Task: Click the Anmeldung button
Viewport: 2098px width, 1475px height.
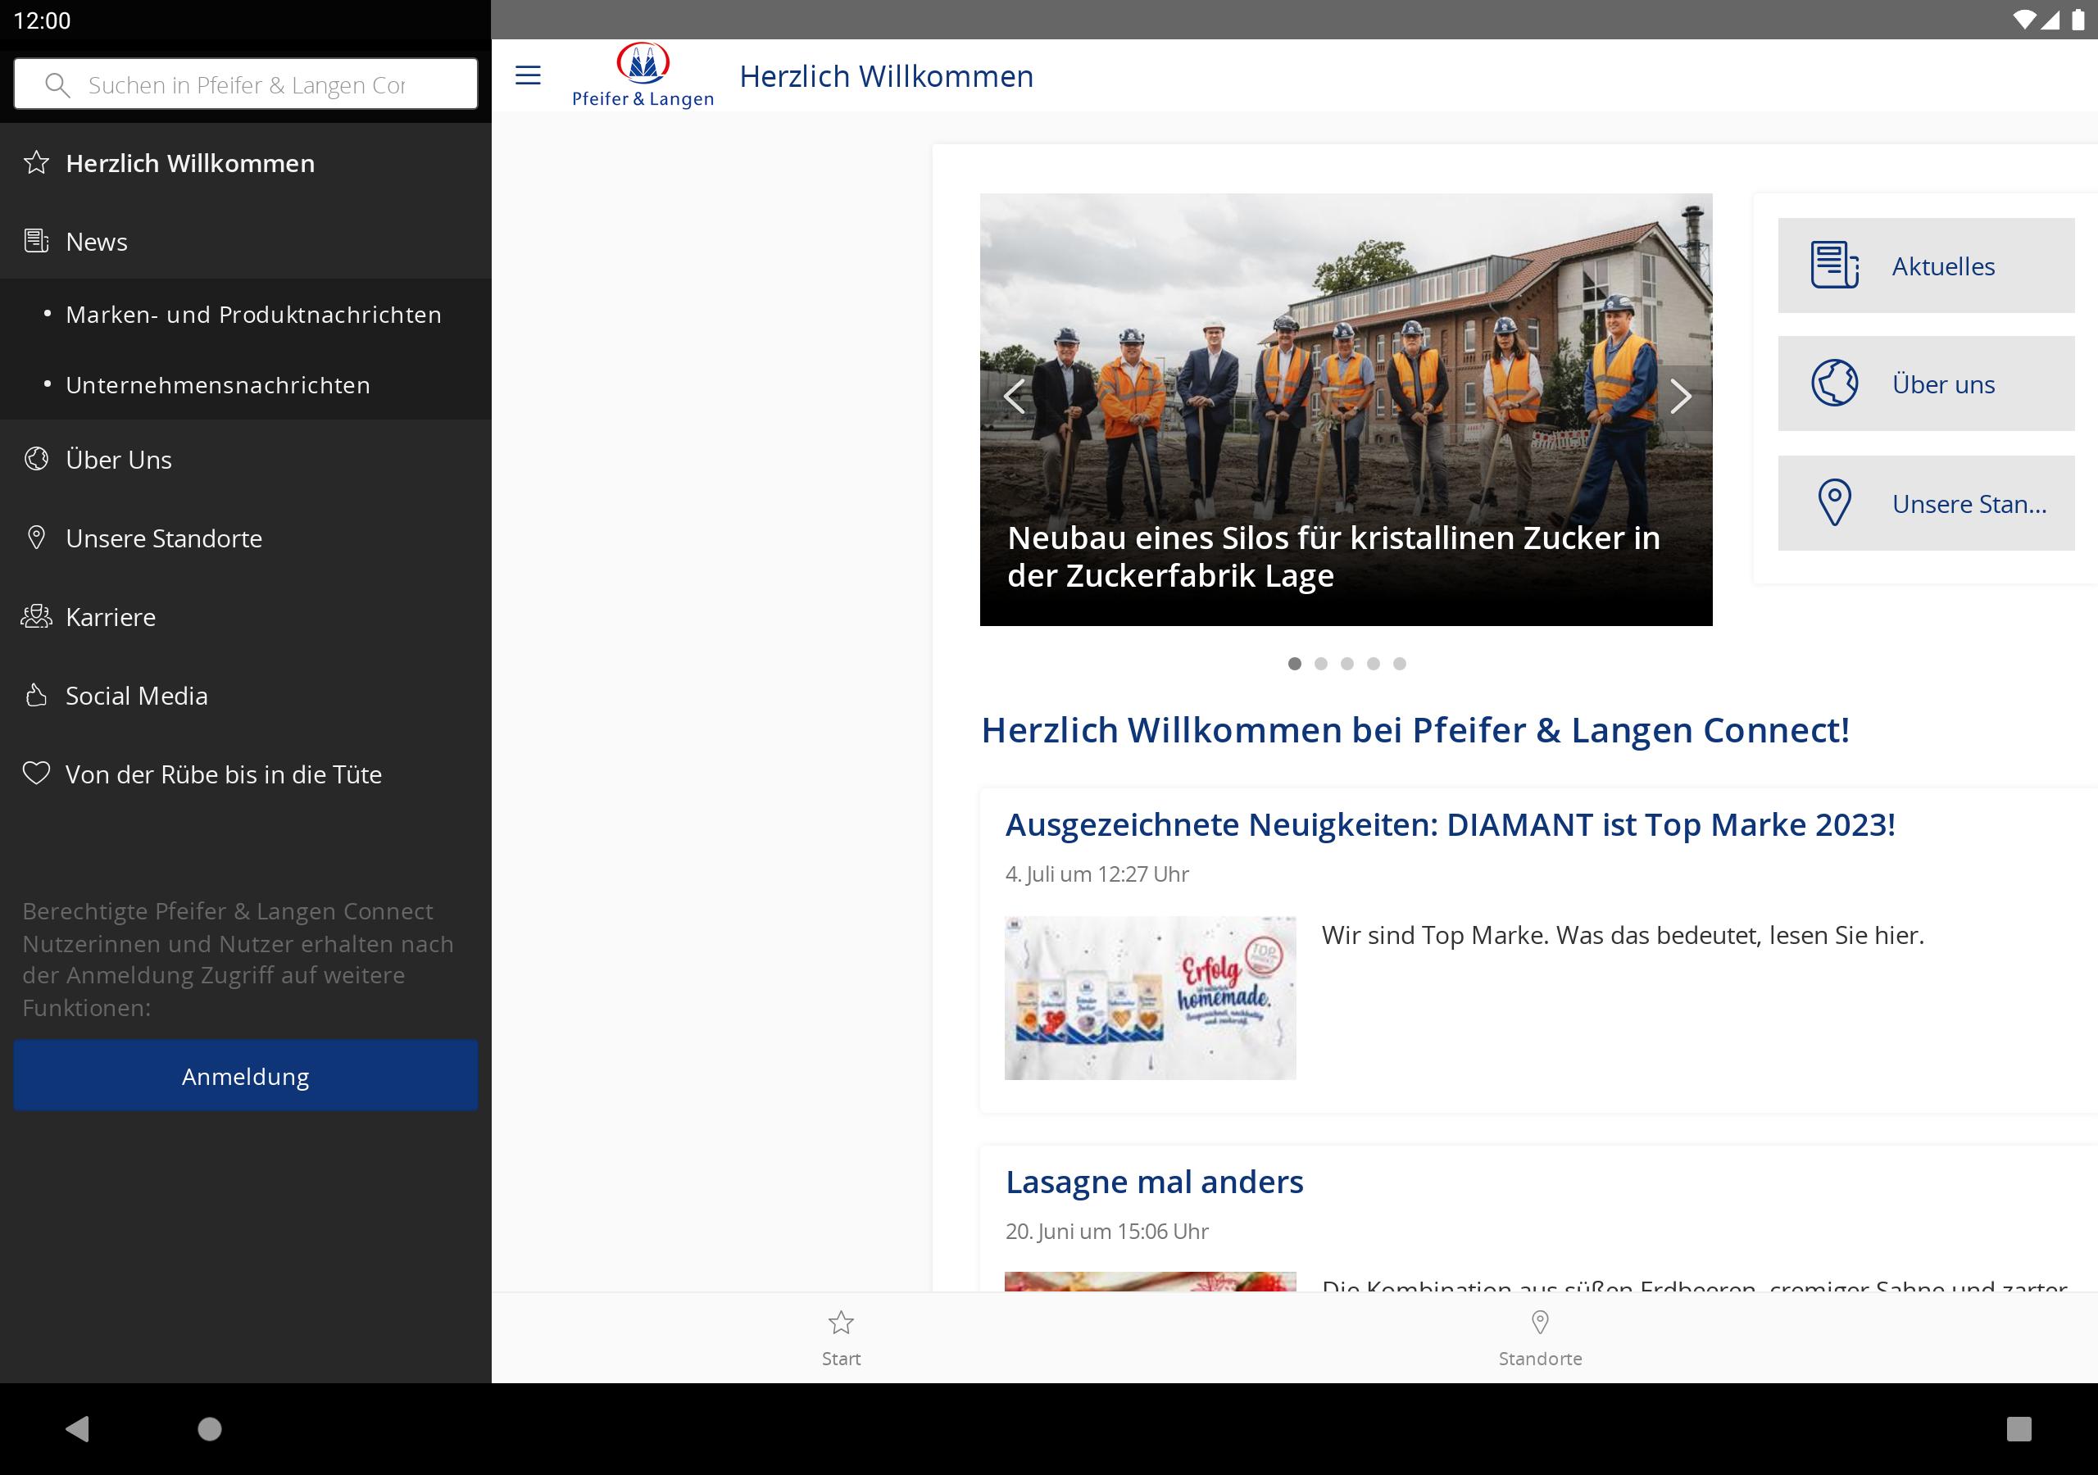Action: click(x=246, y=1076)
